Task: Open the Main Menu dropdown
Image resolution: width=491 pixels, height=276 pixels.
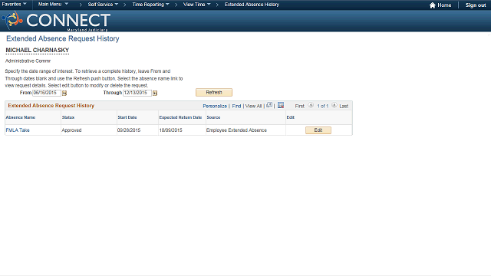Action: point(53,5)
